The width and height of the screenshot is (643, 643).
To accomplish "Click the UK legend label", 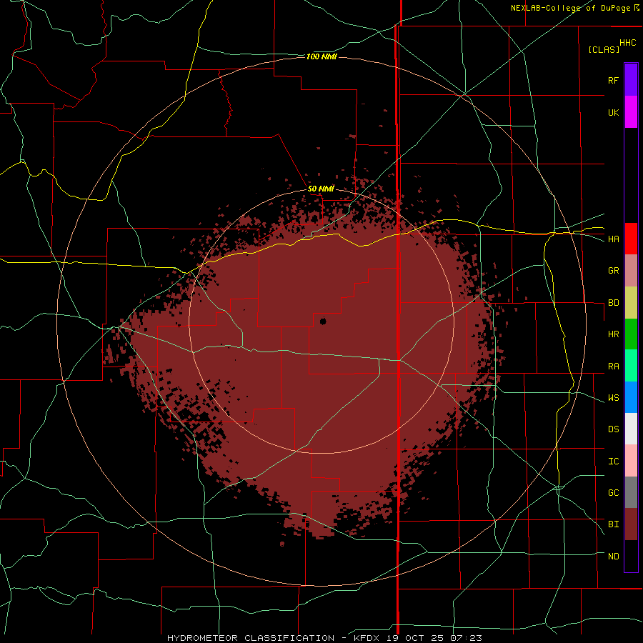I will click(613, 113).
